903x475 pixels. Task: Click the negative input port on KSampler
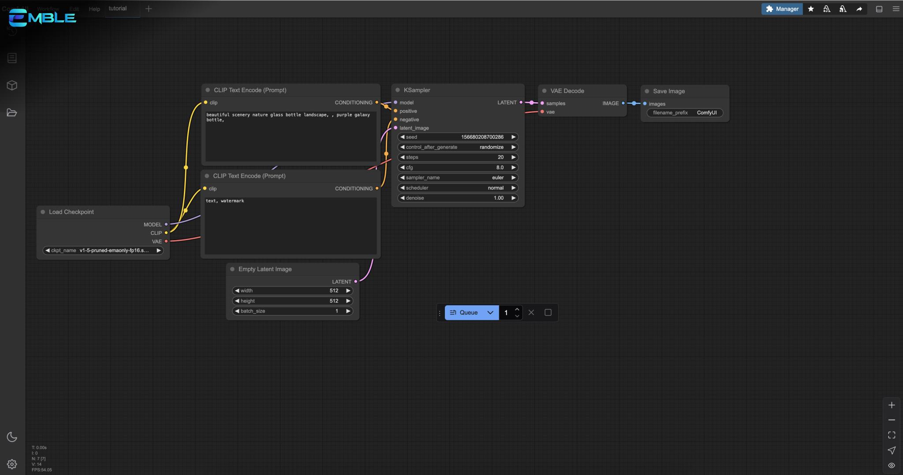pyautogui.click(x=396, y=119)
